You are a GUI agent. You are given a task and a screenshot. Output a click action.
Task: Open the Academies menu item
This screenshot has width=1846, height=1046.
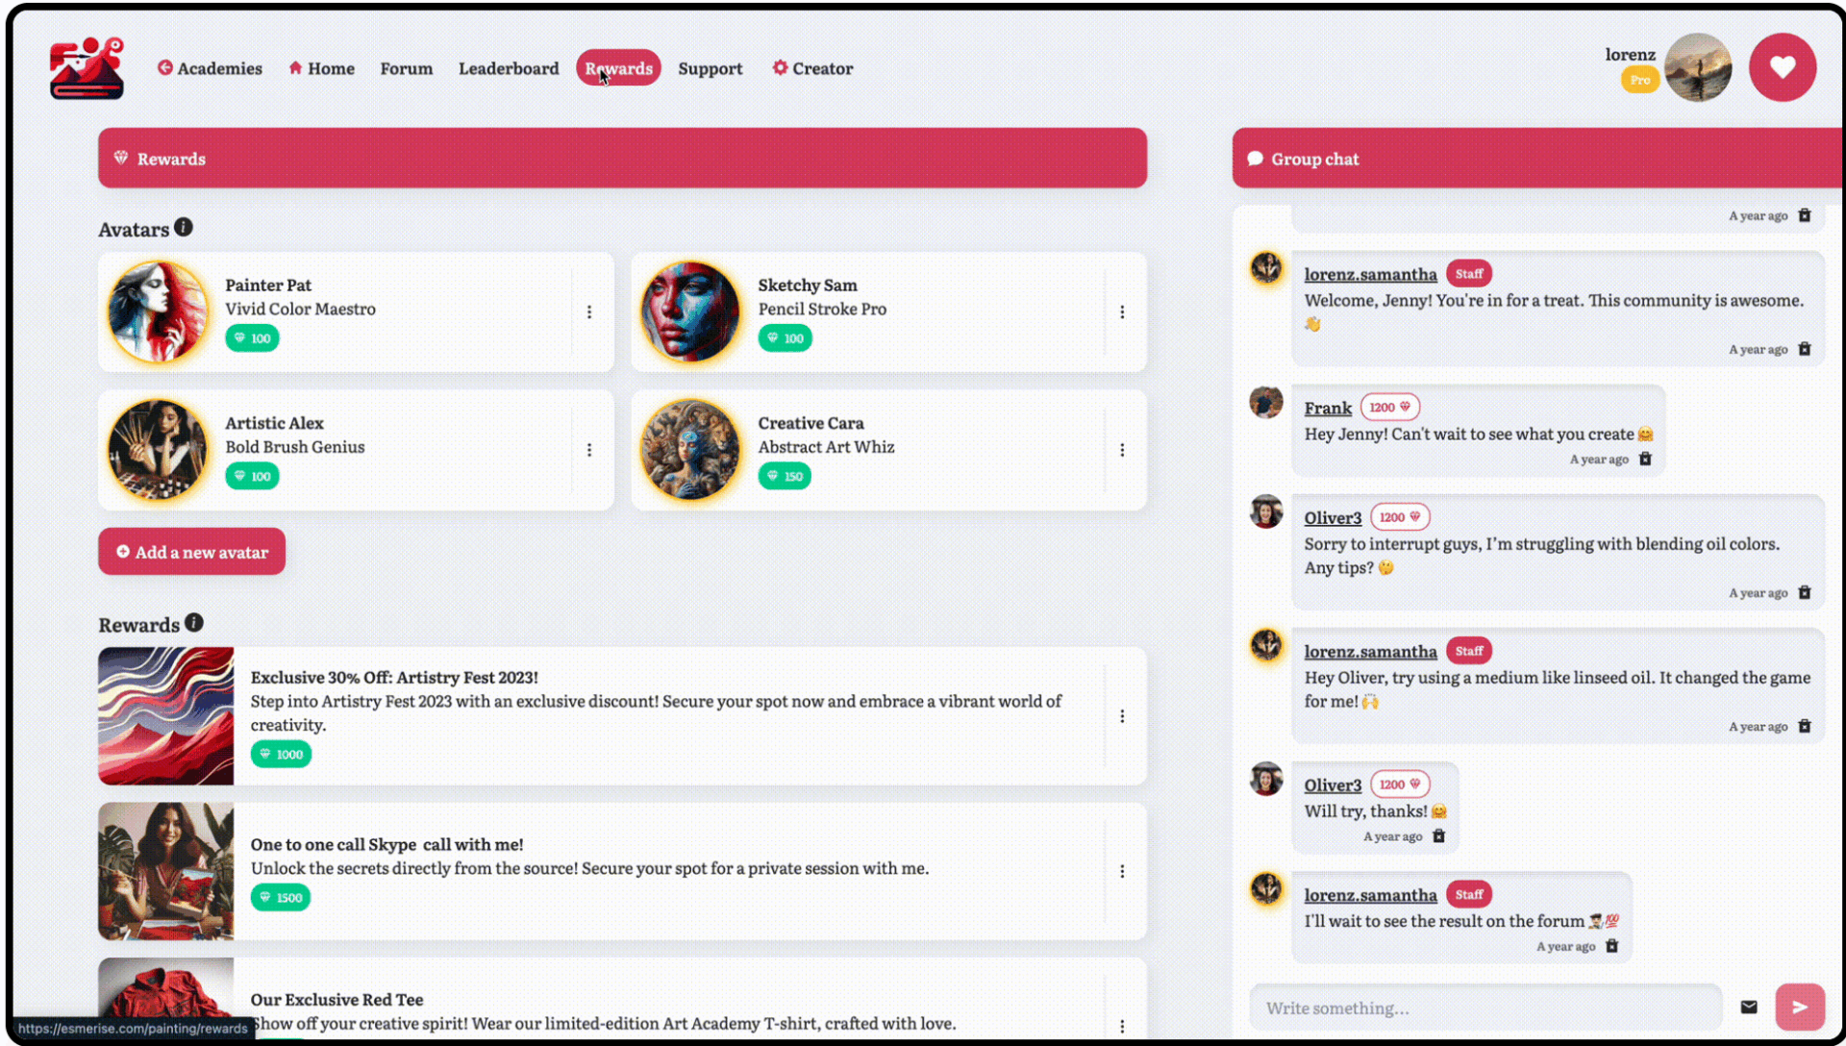pyautogui.click(x=210, y=68)
